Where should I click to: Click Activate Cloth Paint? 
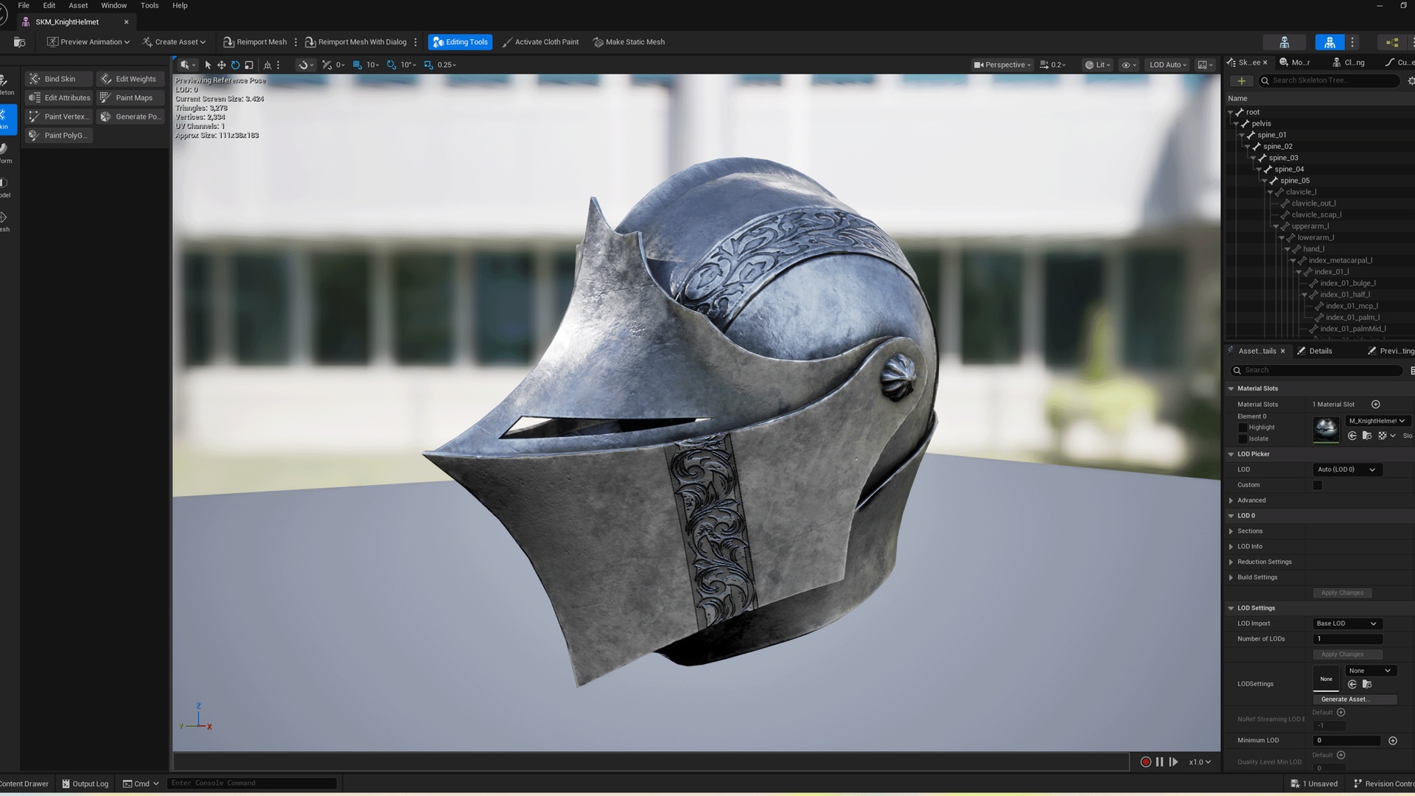coord(540,42)
